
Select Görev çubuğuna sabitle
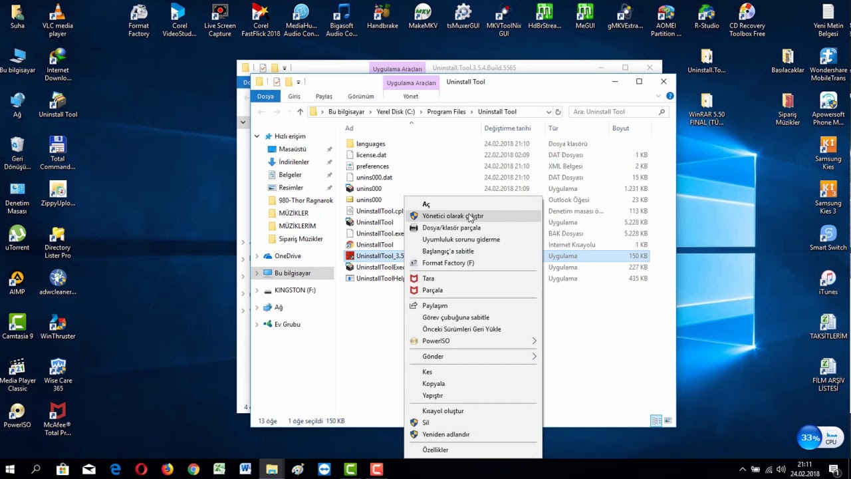pyautogui.click(x=473, y=317)
